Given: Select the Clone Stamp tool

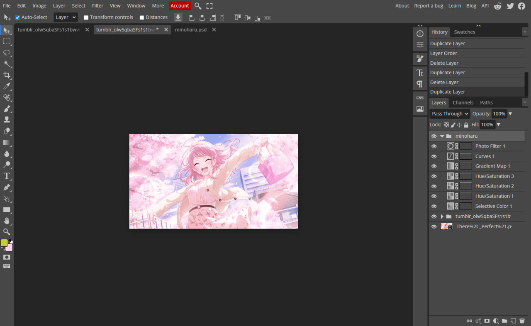Looking at the screenshot, I should click(7, 120).
